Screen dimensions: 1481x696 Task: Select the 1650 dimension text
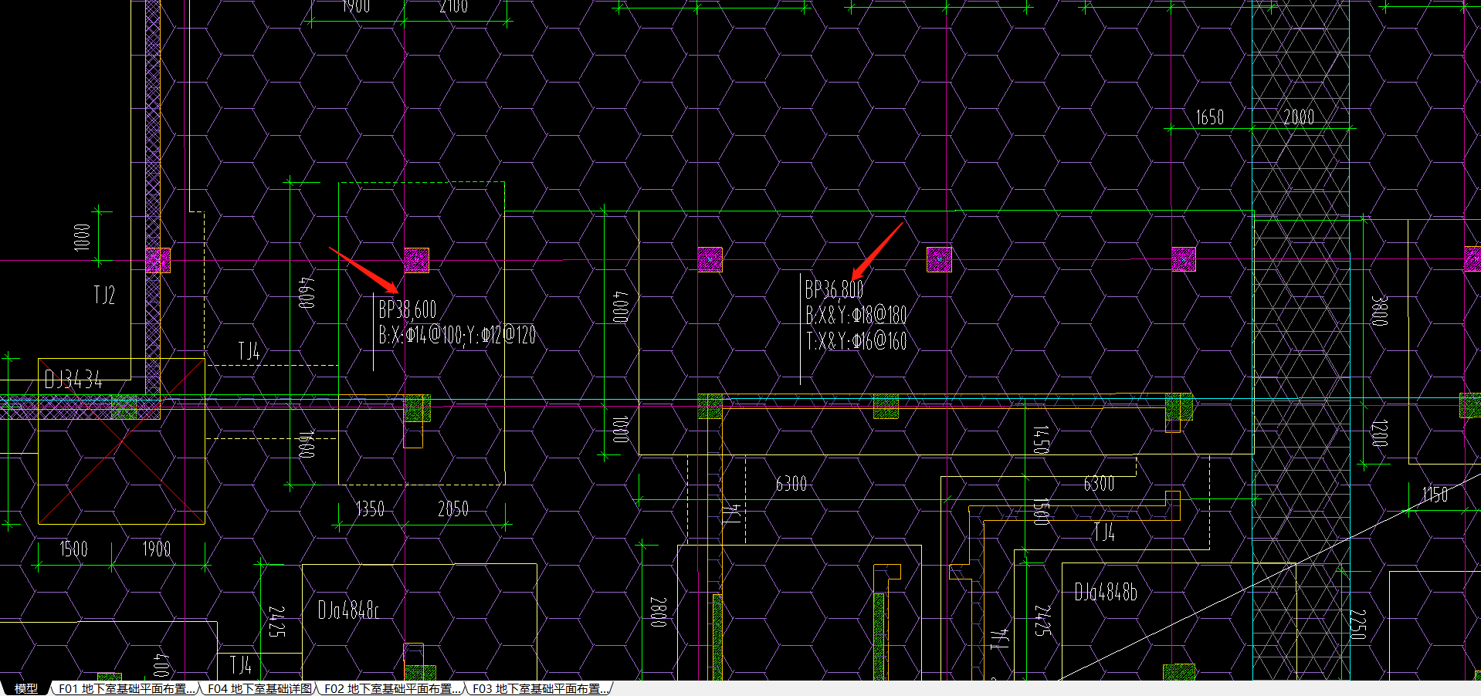point(1210,117)
